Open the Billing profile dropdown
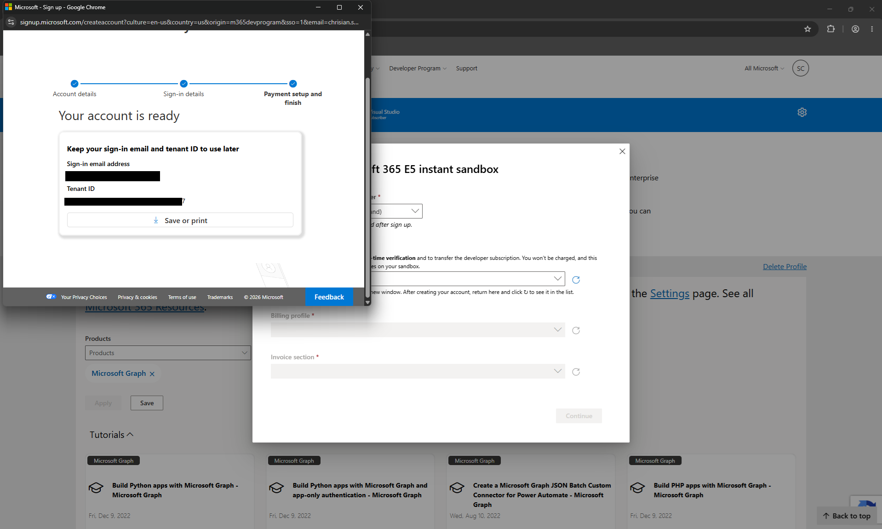Screen dimensions: 882x529 [x=418, y=330]
